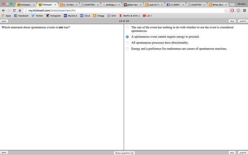
Task: Open the MyUCLA bookmark
Action: (71, 16)
